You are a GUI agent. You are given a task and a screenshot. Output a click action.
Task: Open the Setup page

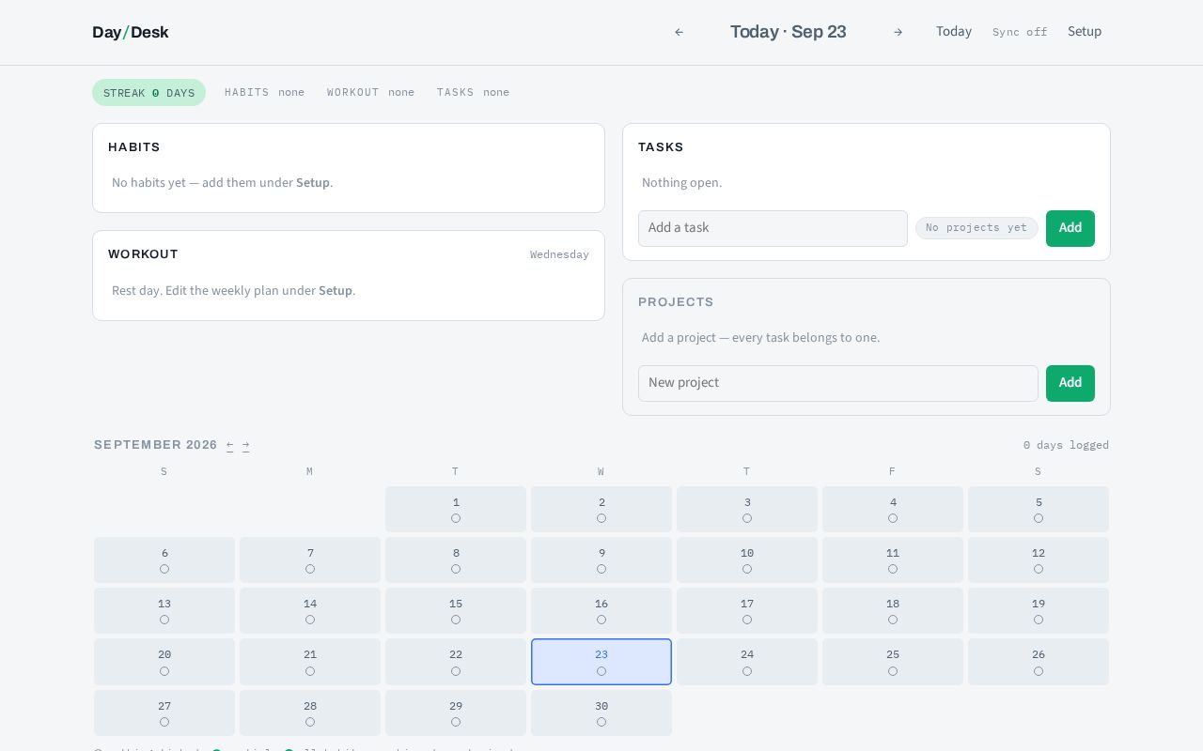[x=1085, y=32]
